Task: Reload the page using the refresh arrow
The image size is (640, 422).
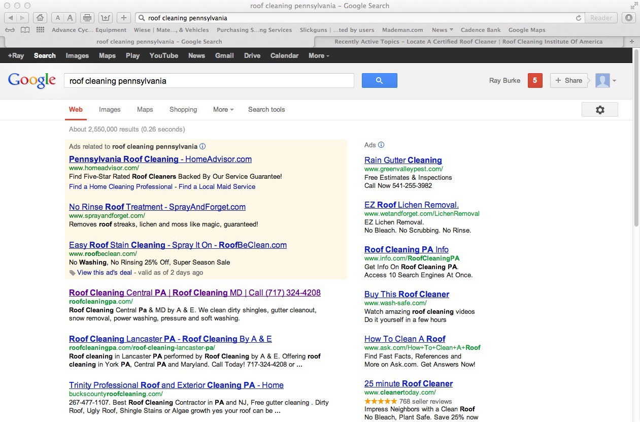Action: point(578,18)
